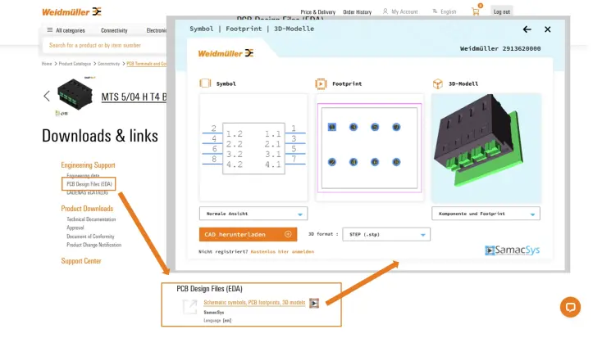Click the Kostenlos hier anmelden link
This screenshot has width=602, height=338.
[x=282, y=252]
